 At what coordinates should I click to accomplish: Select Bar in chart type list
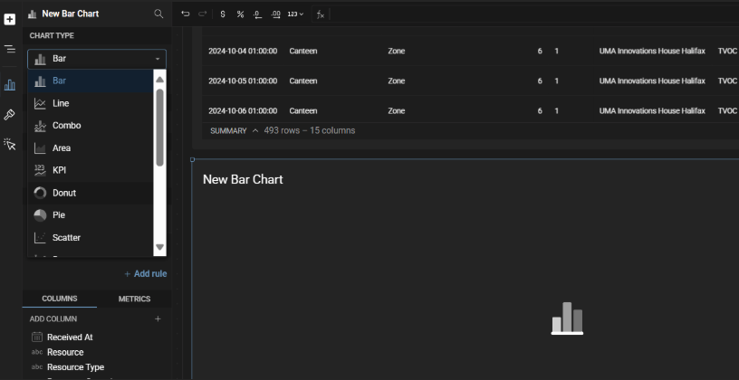91,81
